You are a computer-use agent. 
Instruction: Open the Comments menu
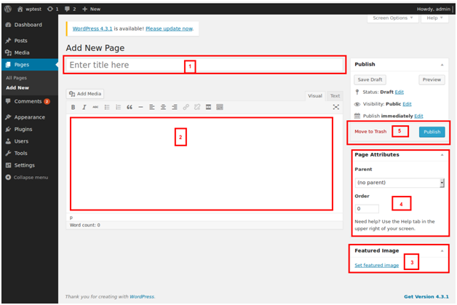tap(30, 101)
